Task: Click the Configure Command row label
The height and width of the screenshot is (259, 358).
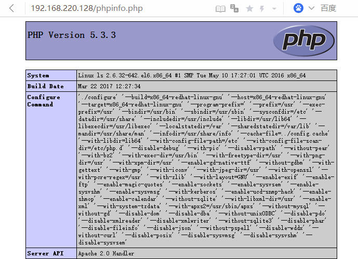Action: [x=44, y=101]
